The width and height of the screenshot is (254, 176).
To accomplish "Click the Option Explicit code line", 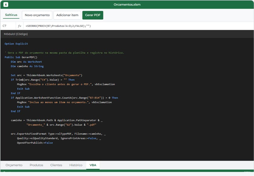I will 16,44.
